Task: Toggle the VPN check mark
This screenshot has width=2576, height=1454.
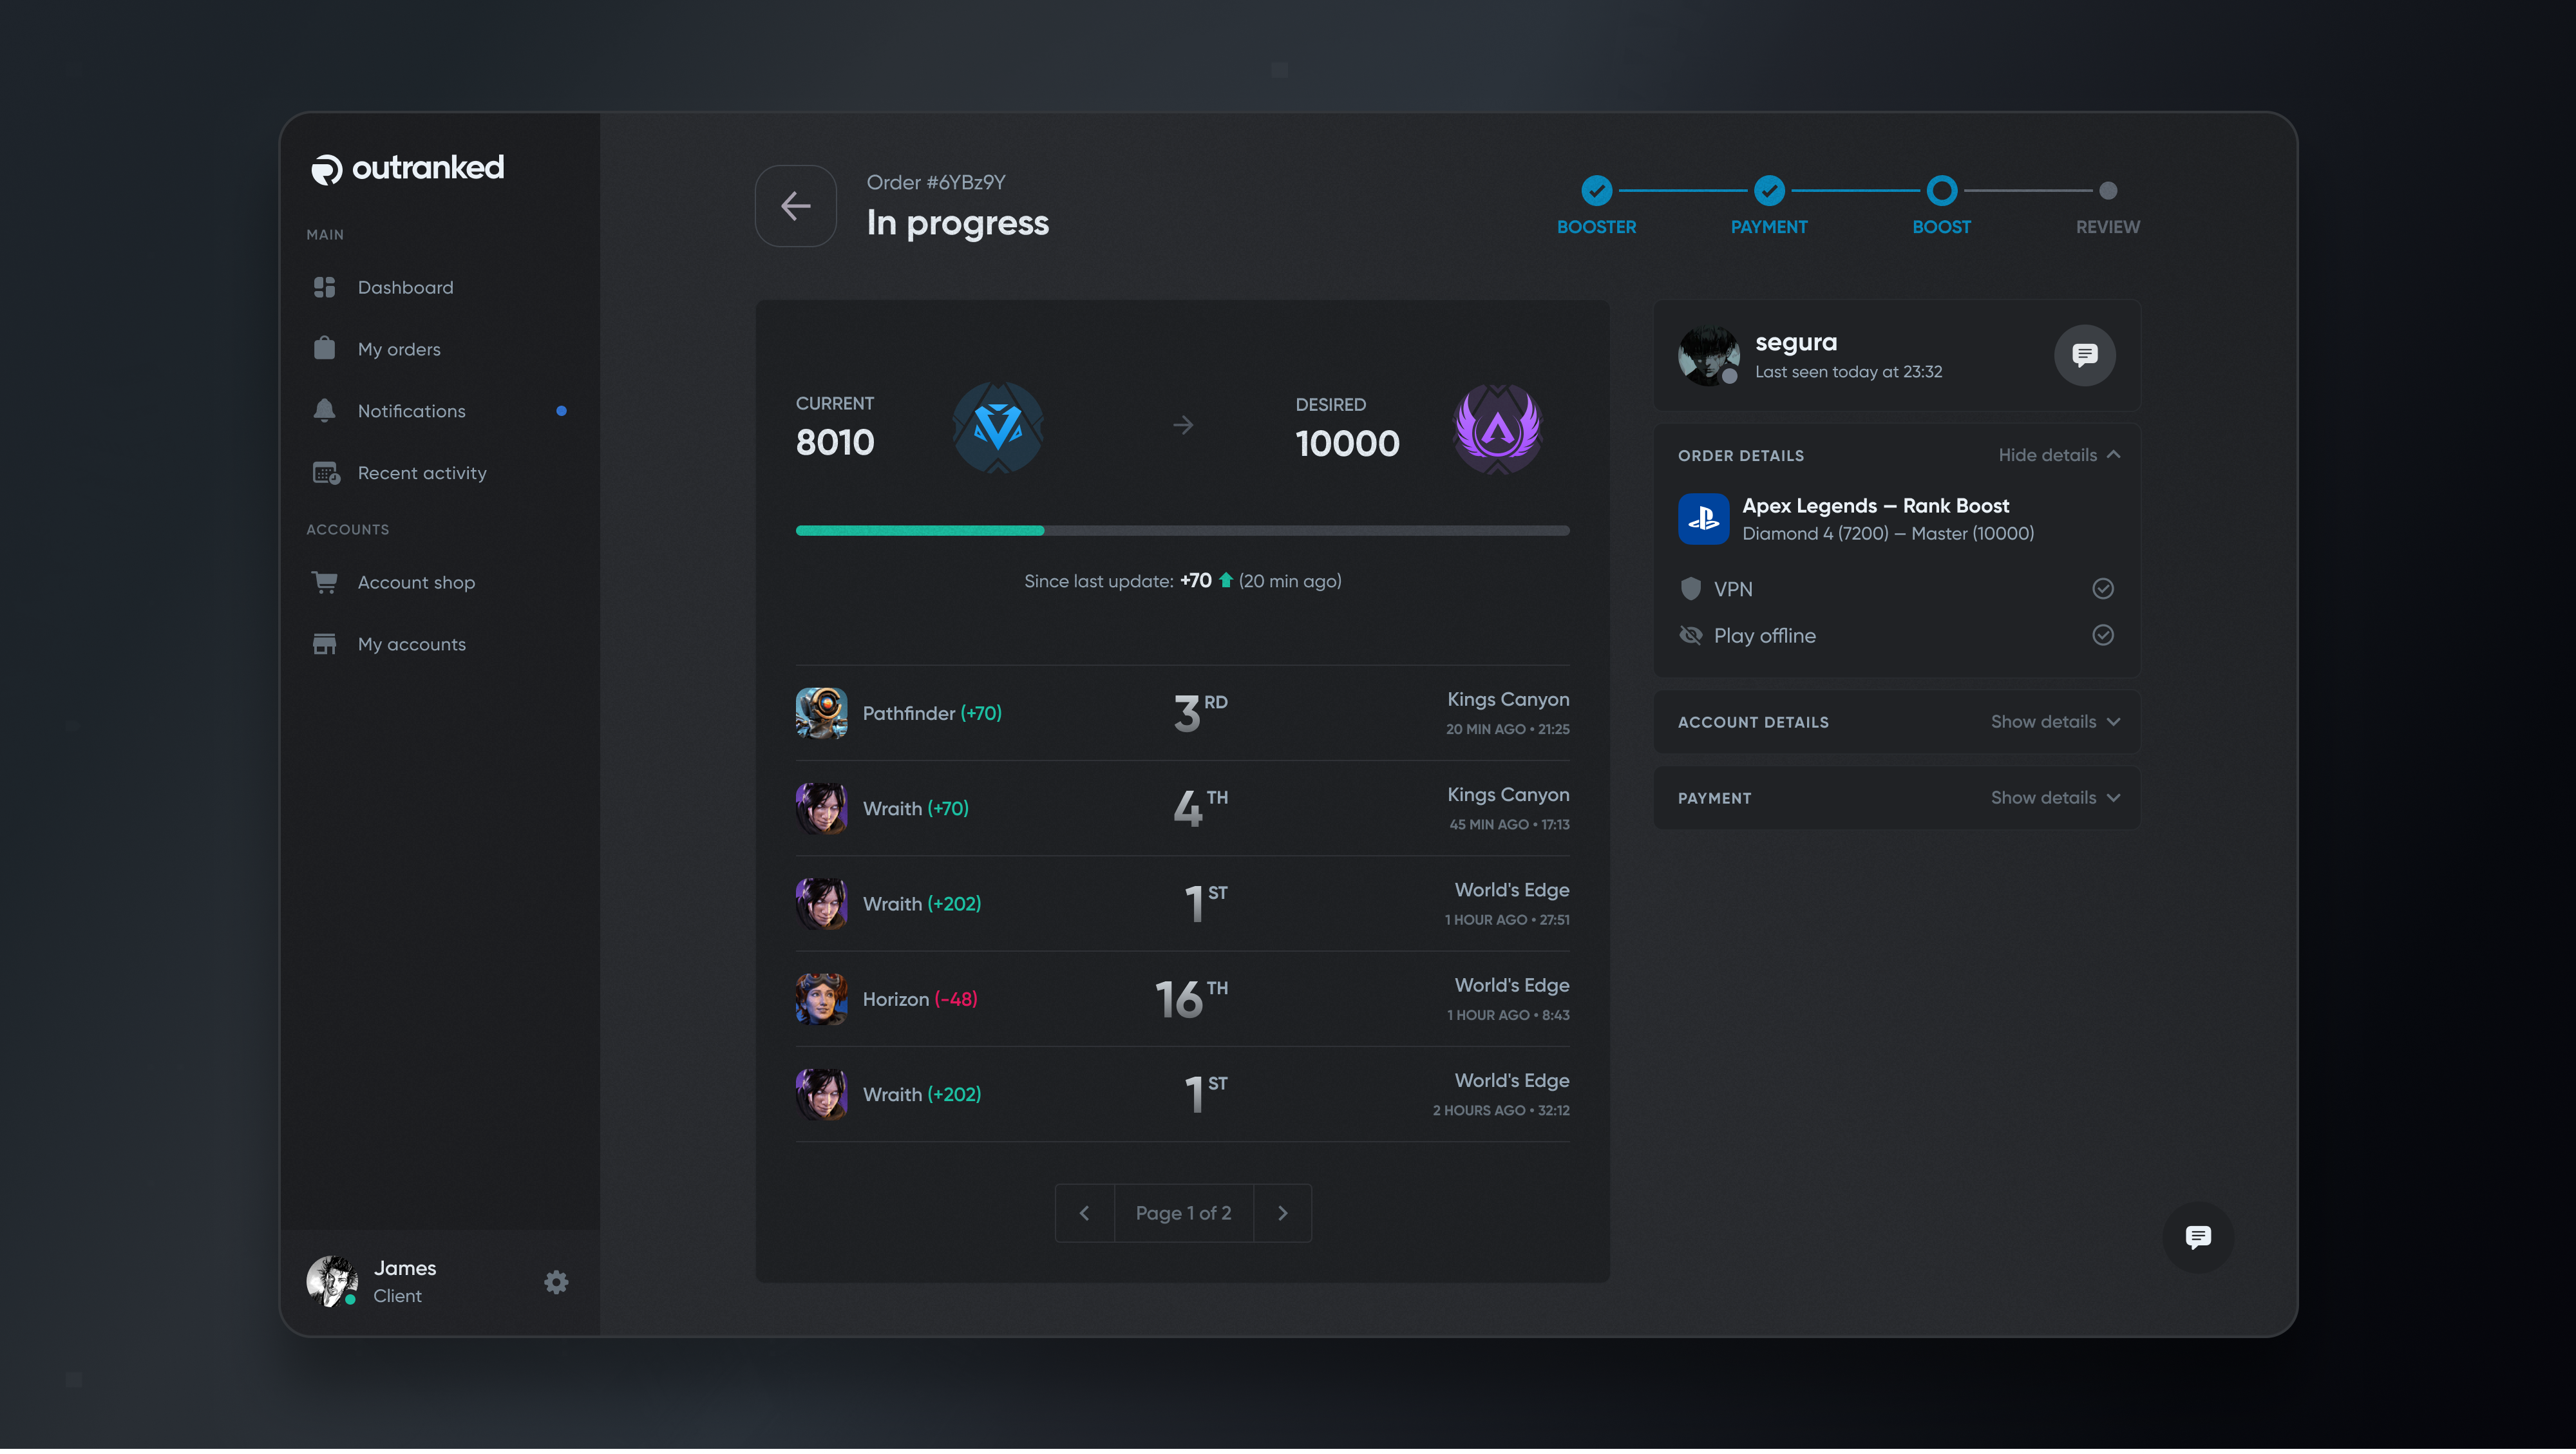Action: pyautogui.click(x=2103, y=588)
